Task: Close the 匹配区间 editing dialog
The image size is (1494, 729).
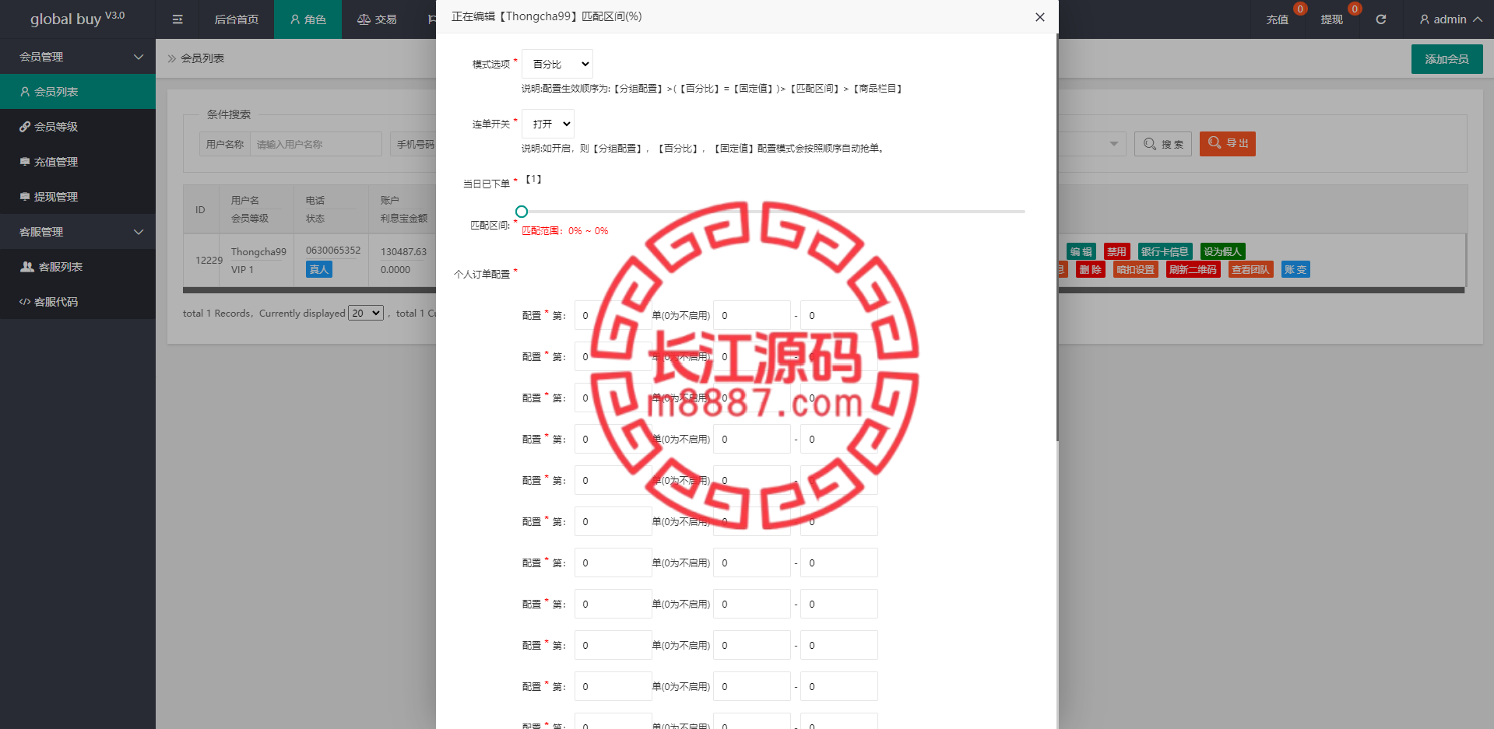Action: [x=1040, y=17]
